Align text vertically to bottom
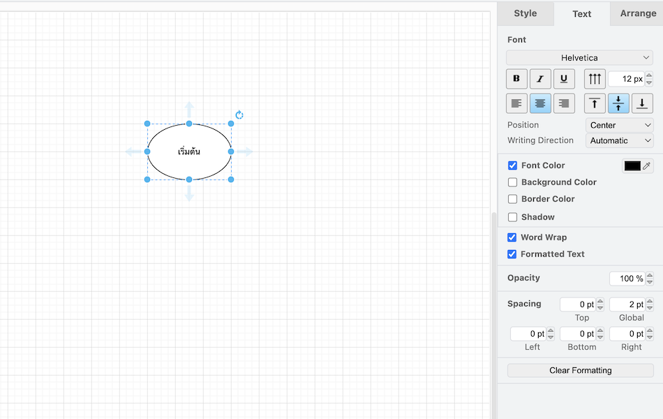663x419 pixels. click(x=642, y=103)
